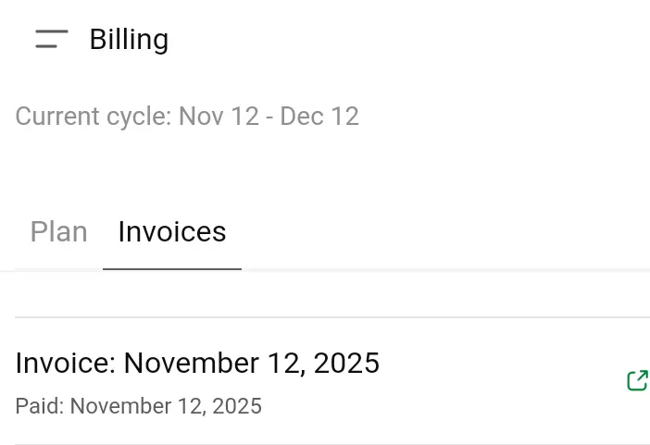Open the hamburger navigation menu

click(52, 39)
